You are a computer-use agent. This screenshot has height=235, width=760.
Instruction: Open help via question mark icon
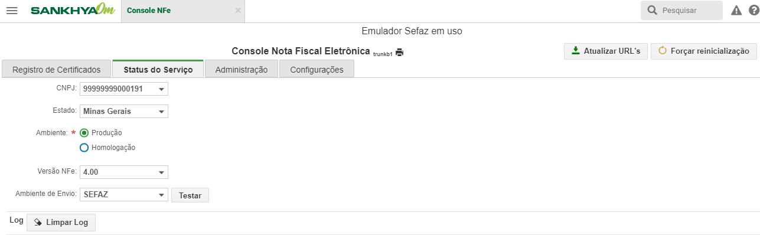pyautogui.click(x=752, y=11)
